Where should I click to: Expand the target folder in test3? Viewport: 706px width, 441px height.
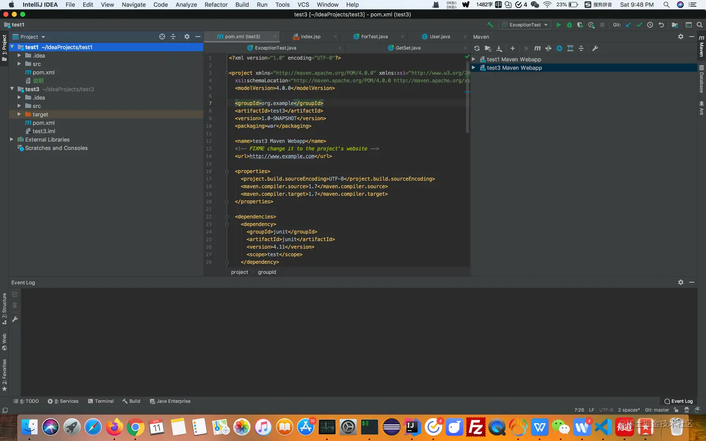pos(19,114)
